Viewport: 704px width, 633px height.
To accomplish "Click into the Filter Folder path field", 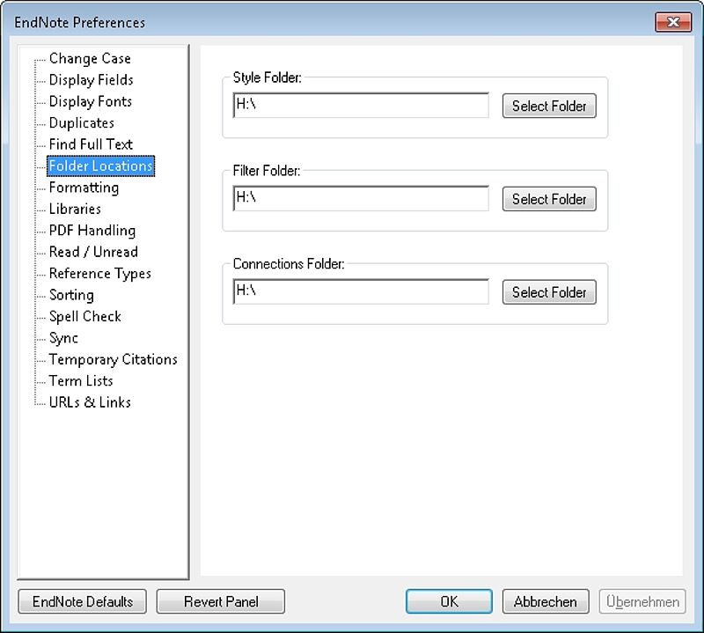I will coord(361,198).
